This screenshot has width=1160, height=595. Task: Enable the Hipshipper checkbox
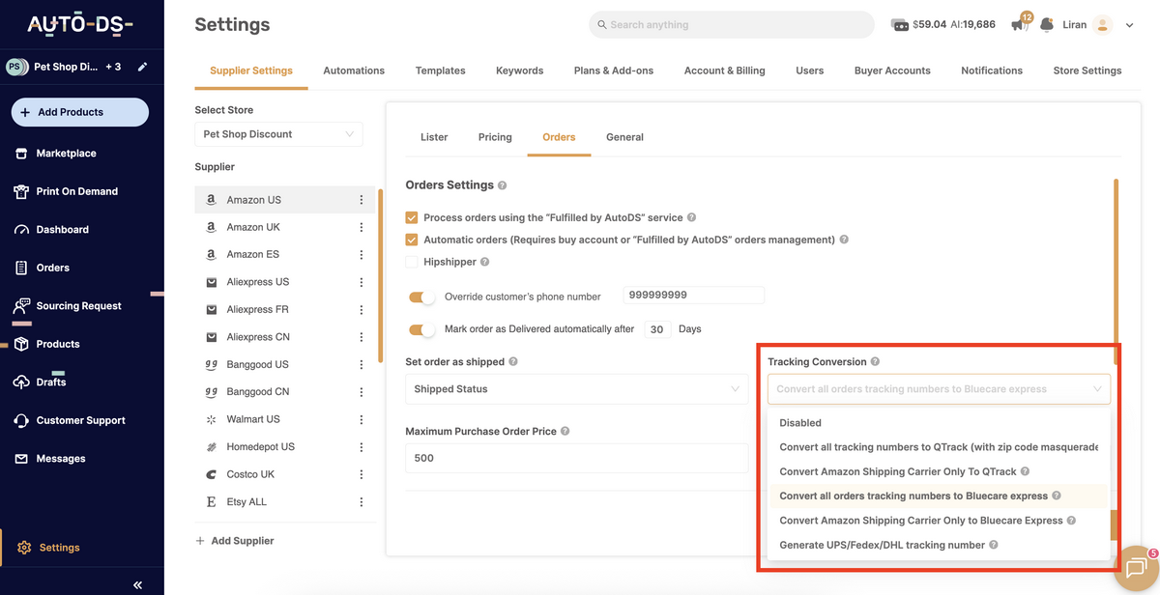[x=411, y=261]
